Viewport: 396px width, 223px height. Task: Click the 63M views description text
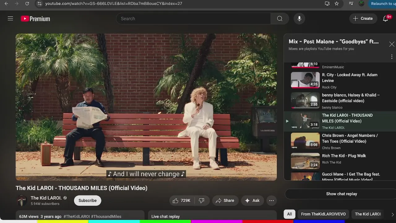point(29,216)
